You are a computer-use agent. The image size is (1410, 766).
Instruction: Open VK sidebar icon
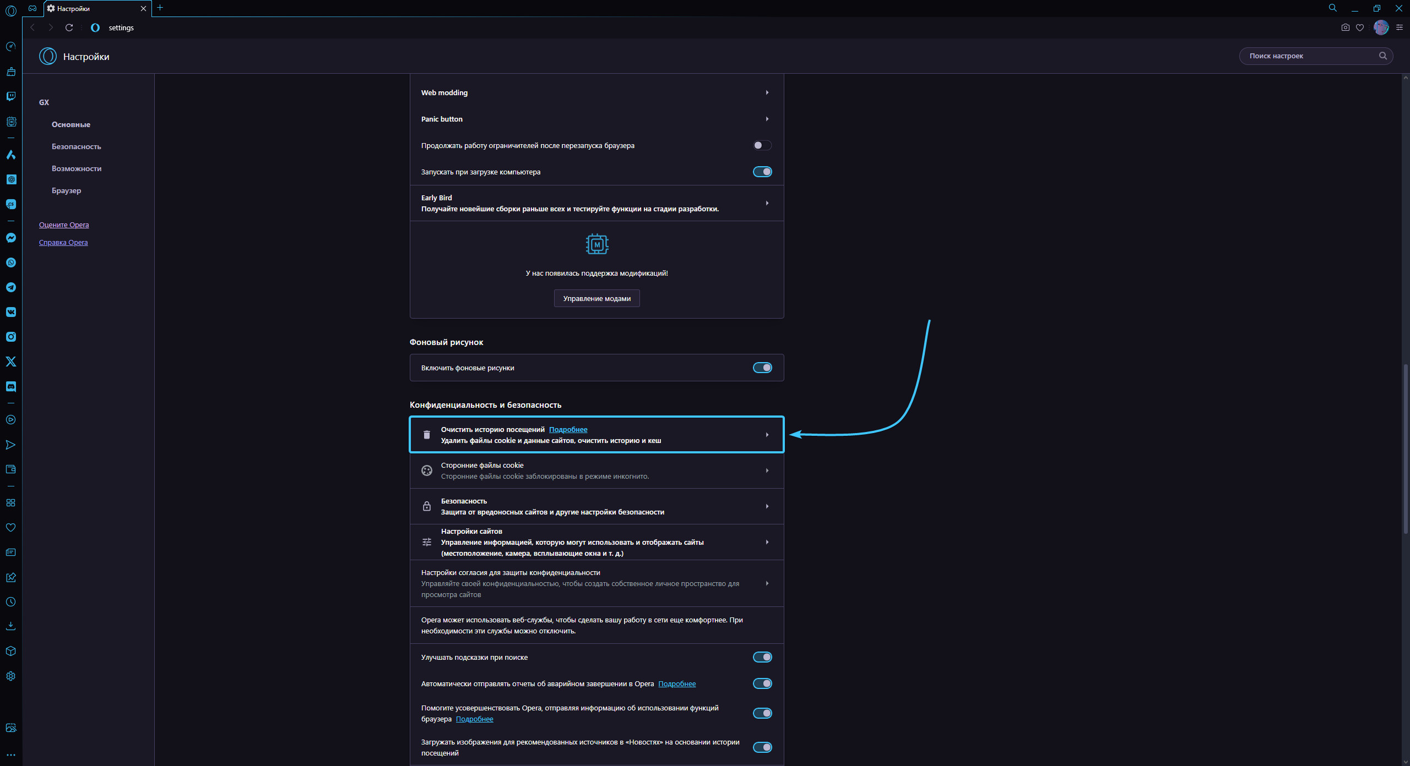(x=11, y=312)
